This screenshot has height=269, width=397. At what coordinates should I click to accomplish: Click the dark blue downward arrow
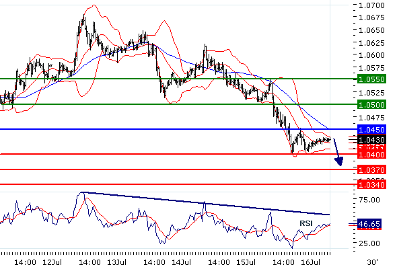click(x=338, y=153)
